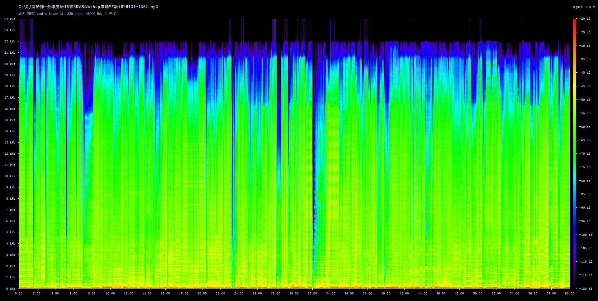Image resolution: width=598 pixels, height=301 pixels.
Task: Click the 16 kHz frequency axis label
Action: (10, 109)
